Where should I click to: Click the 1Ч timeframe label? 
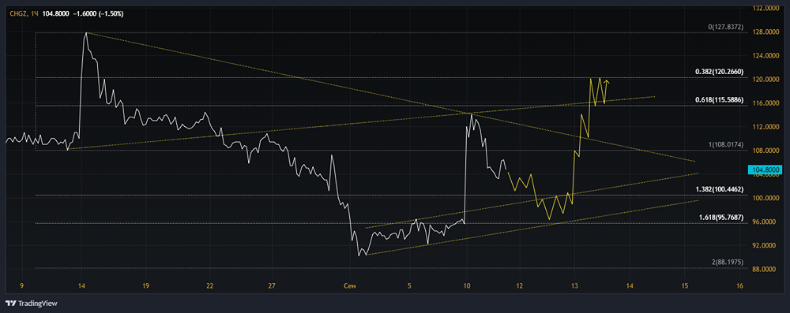[35, 13]
